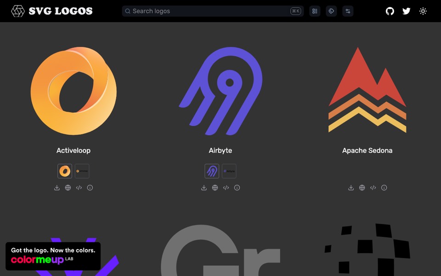Copy the Apache Sedona SVG code icon
Screen dimensions: 441x276
373,188
